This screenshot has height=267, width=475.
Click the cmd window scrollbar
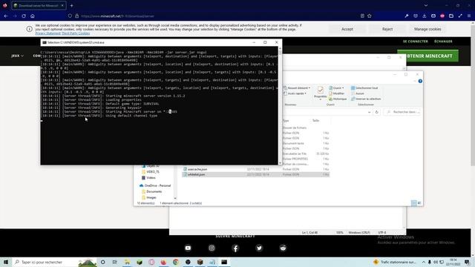click(x=280, y=105)
